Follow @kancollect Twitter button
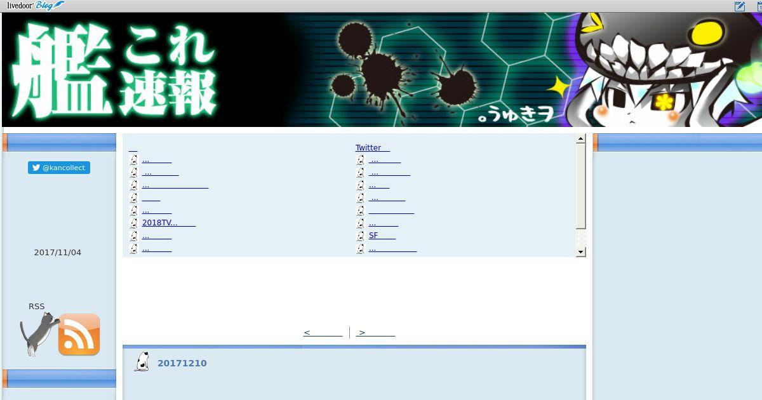Viewport: 762px width, 400px height. pyautogui.click(x=59, y=168)
